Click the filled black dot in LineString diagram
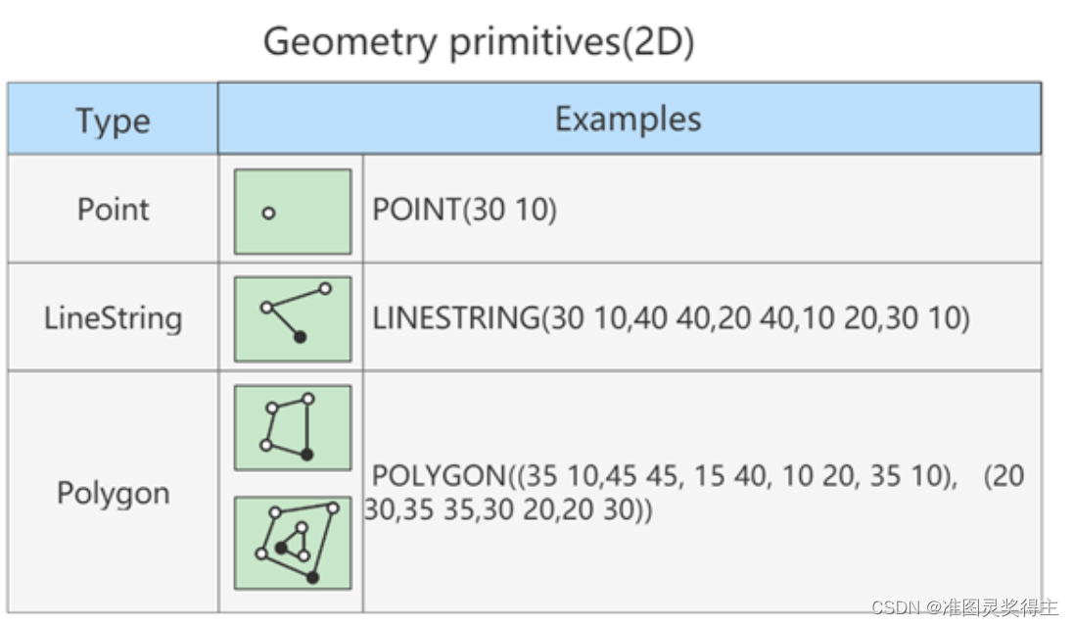1074x626 pixels. pyautogui.click(x=300, y=337)
